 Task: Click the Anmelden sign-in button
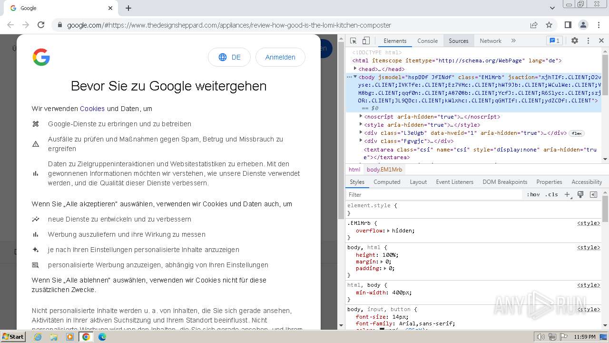click(x=280, y=57)
